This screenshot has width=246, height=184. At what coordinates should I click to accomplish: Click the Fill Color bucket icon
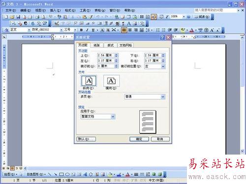[110, 174]
